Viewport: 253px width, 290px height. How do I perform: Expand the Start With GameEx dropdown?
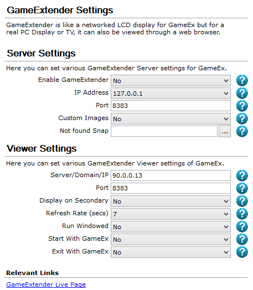coord(171,240)
